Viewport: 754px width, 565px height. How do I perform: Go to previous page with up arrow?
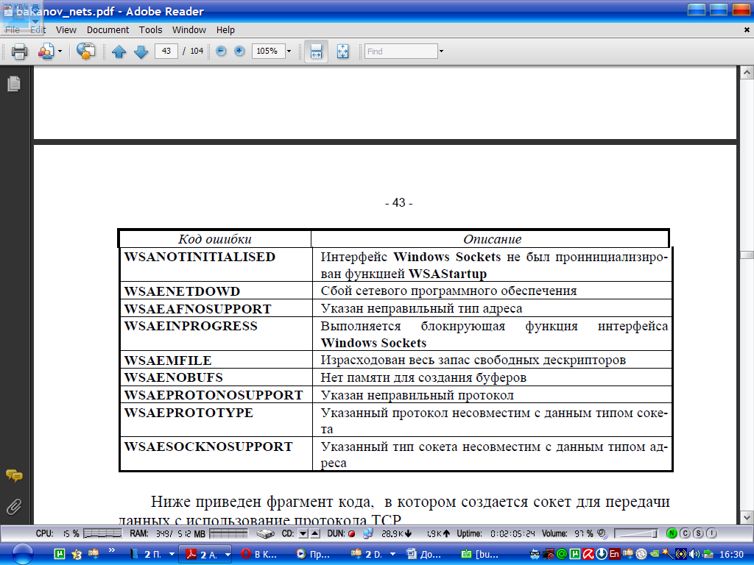tap(119, 51)
